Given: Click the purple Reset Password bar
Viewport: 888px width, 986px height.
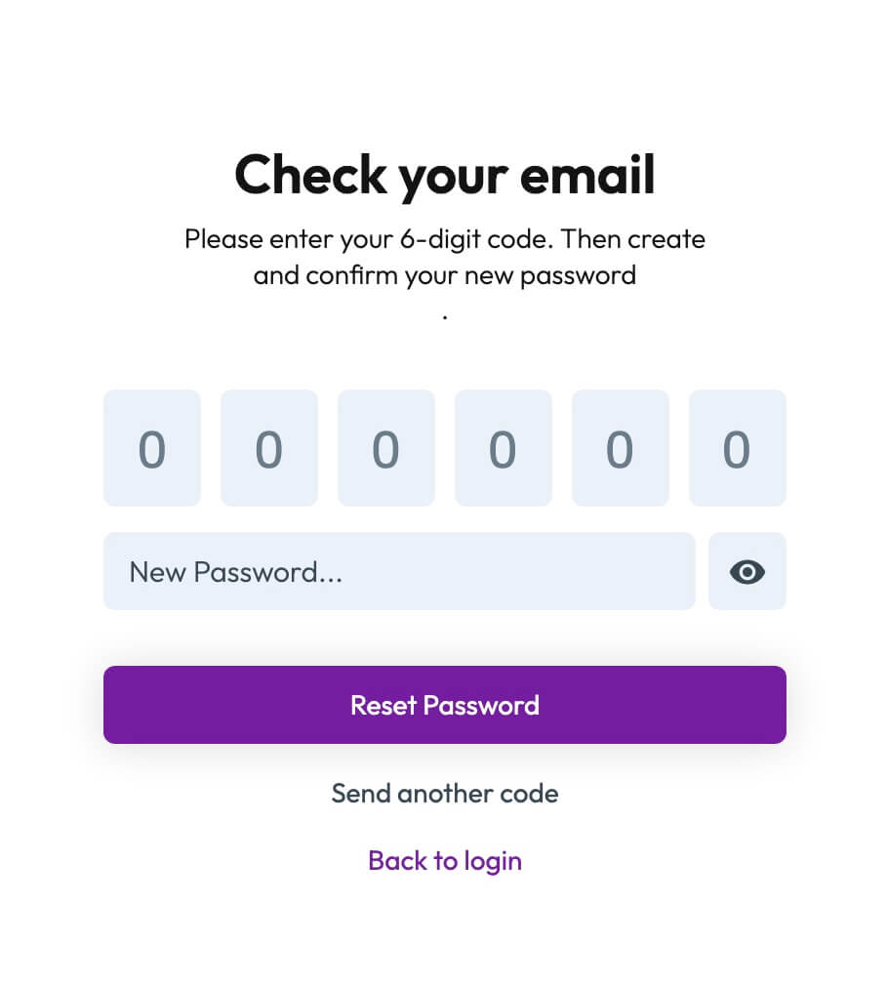Looking at the screenshot, I should pos(445,705).
